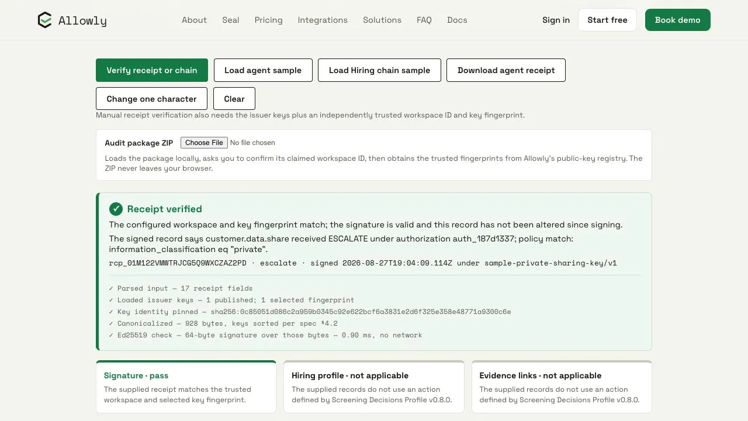Load the agent sample
Screen dimensions: 748x421
coord(263,70)
